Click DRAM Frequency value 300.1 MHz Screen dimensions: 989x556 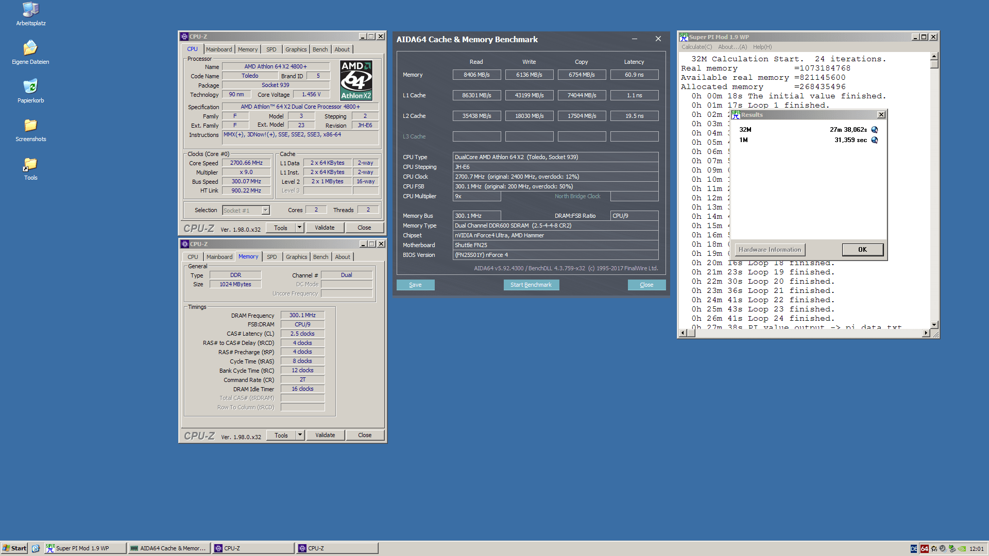(x=302, y=315)
